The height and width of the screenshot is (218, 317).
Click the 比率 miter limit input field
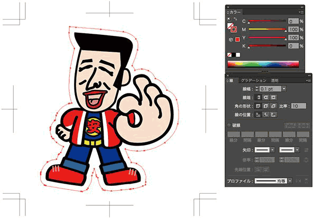tap(298, 106)
